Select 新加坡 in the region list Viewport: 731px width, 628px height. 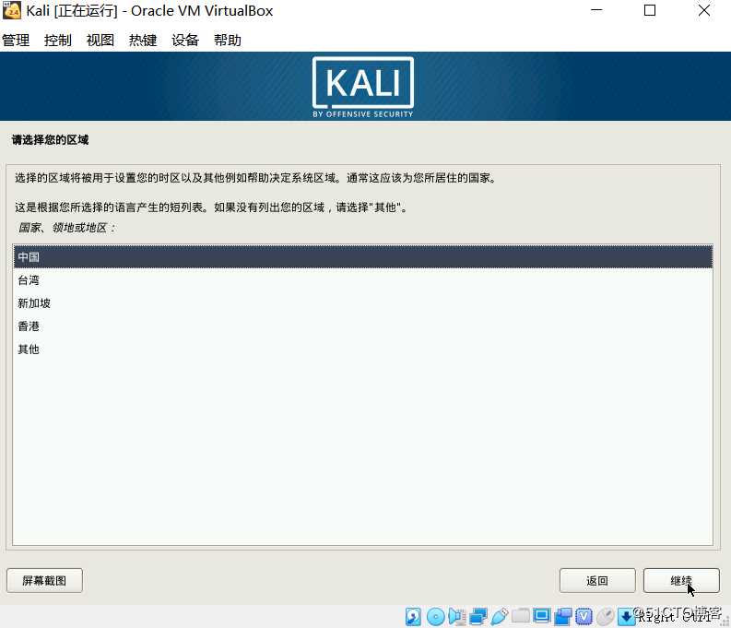pos(362,303)
